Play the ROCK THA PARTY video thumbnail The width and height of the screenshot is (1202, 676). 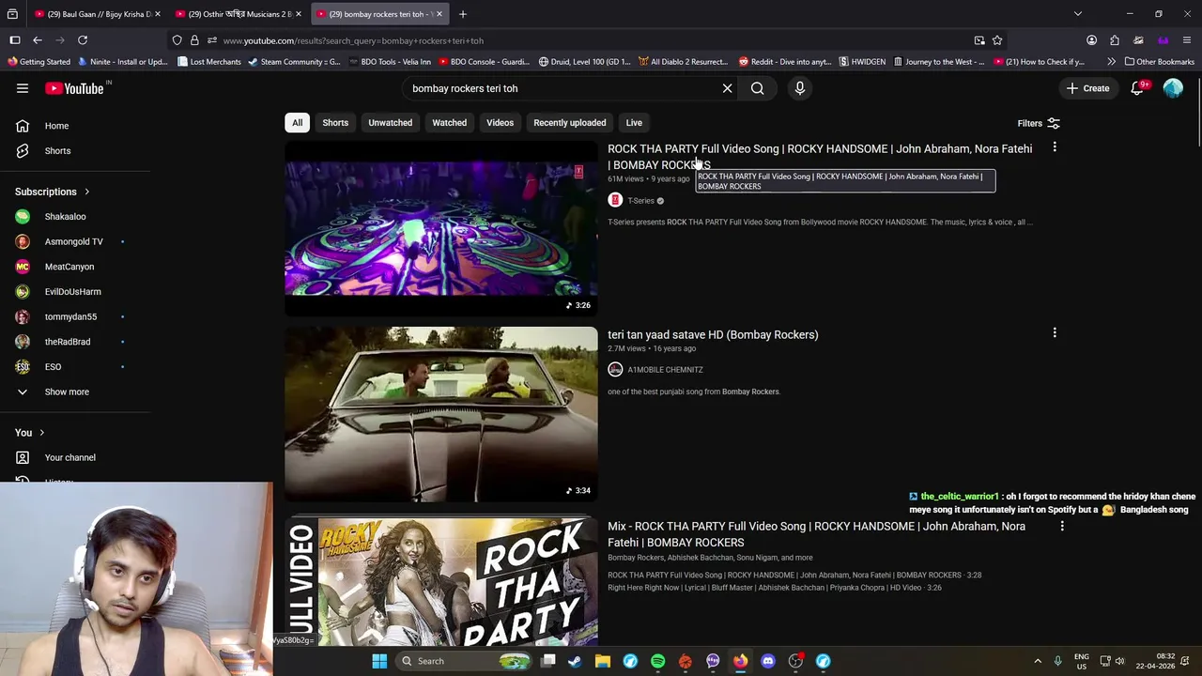441,228
